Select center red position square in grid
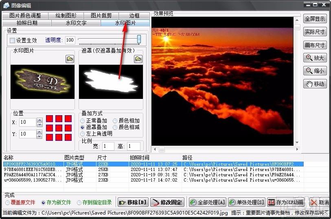This screenshot has width=331, height=219. (59, 128)
